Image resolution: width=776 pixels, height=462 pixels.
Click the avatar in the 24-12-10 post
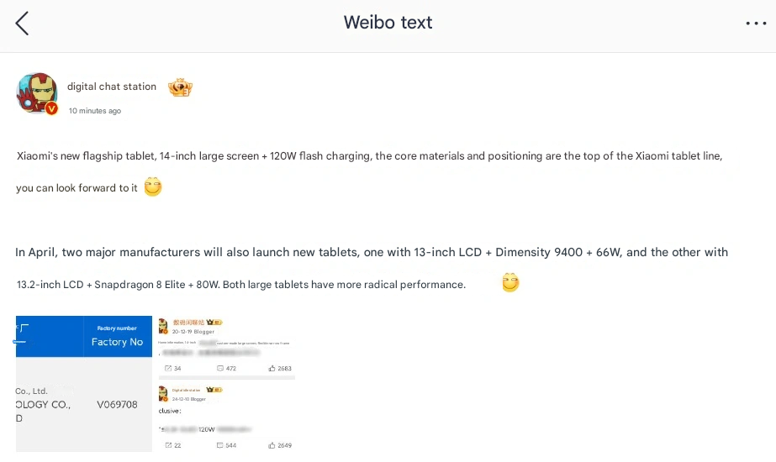(x=163, y=393)
